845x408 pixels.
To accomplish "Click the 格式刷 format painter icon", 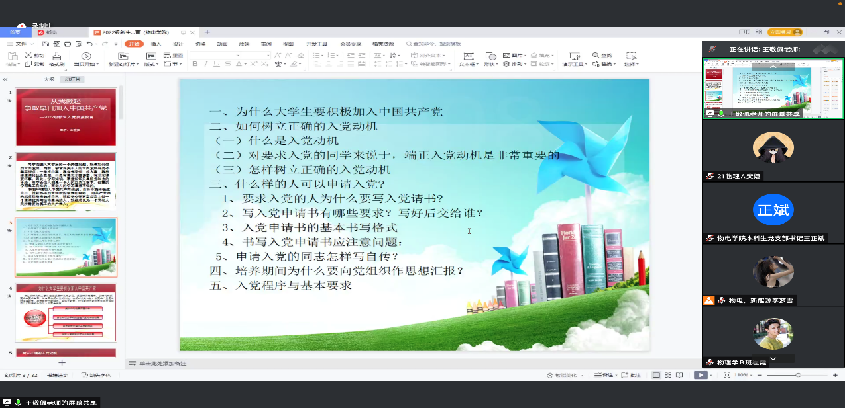I will (56, 56).
